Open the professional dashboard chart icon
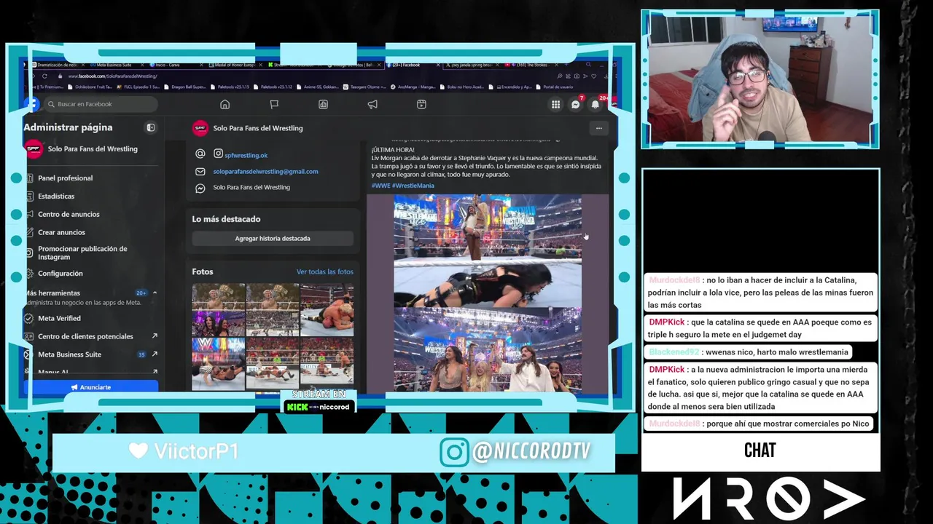 point(323,104)
